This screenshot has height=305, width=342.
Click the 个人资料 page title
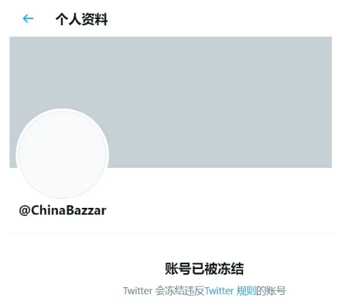point(81,19)
